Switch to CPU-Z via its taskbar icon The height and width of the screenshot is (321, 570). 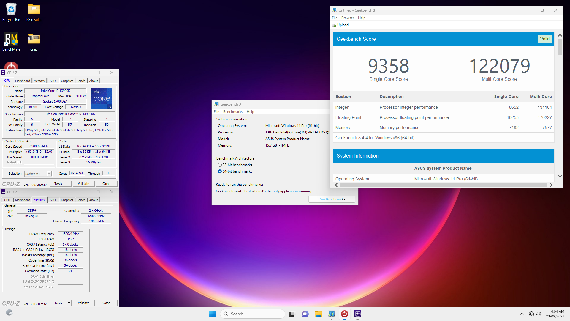pyautogui.click(x=358, y=314)
